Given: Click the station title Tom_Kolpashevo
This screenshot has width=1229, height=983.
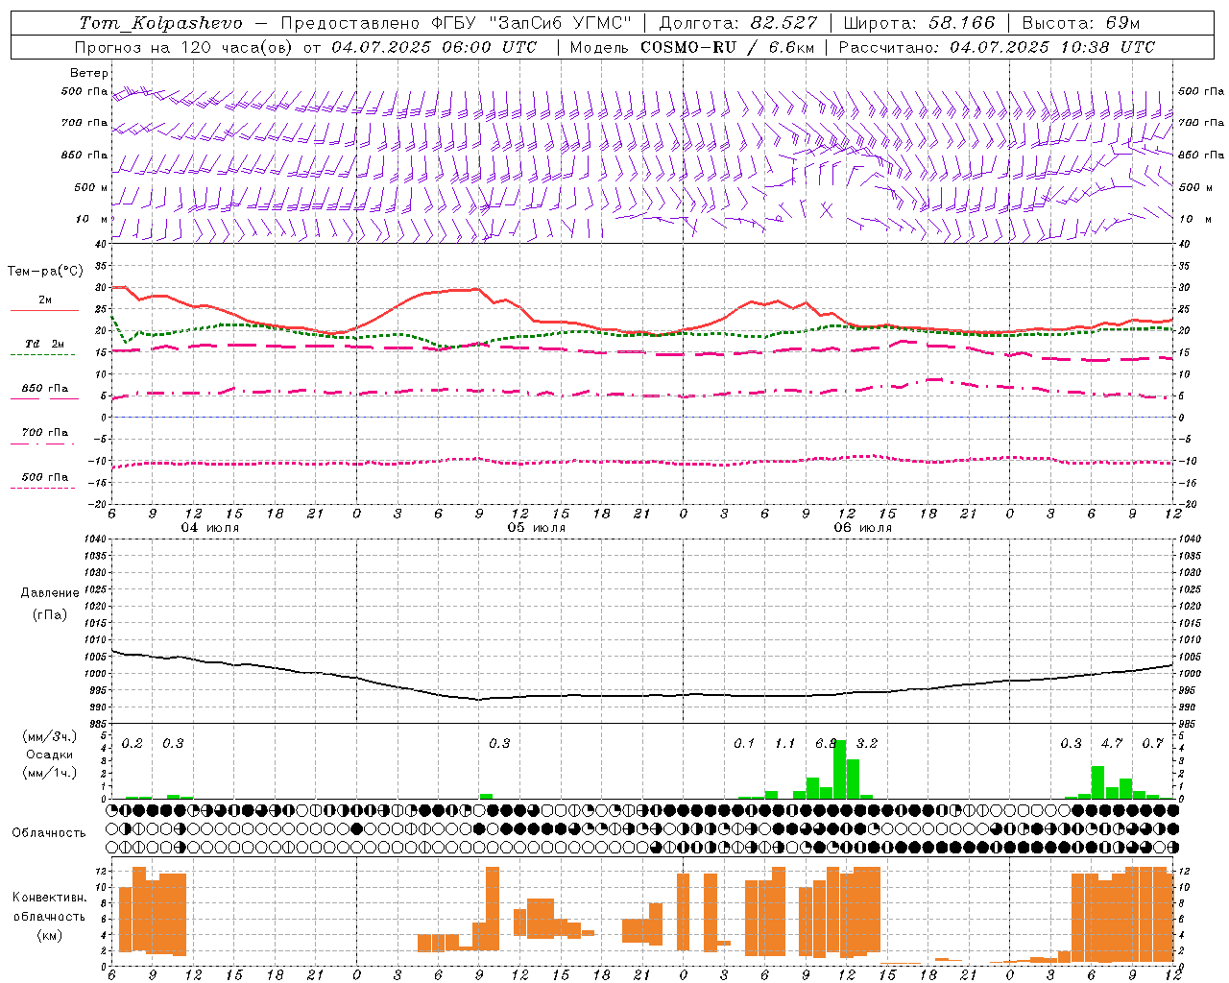Looking at the screenshot, I should click(160, 23).
